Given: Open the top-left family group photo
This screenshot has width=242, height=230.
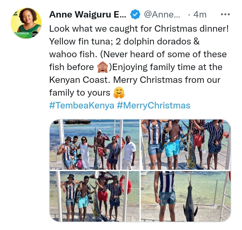Looking at the screenshot, I should click(x=94, y=144).
